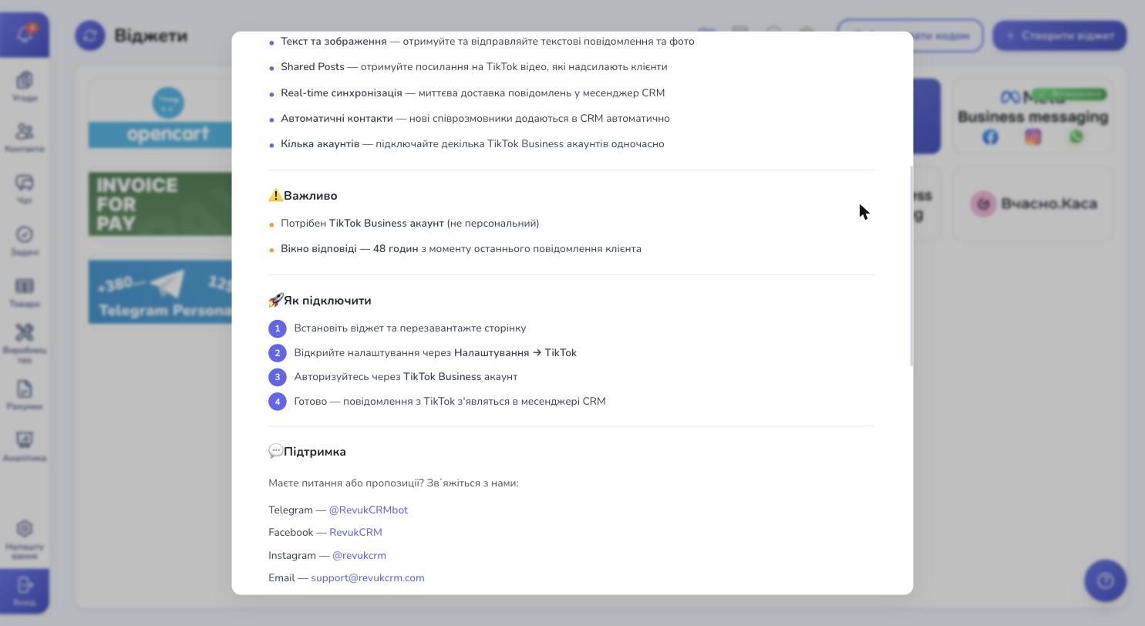1145x626 pixels.
Task: Open the help chat bubble
Action: 1105,581
